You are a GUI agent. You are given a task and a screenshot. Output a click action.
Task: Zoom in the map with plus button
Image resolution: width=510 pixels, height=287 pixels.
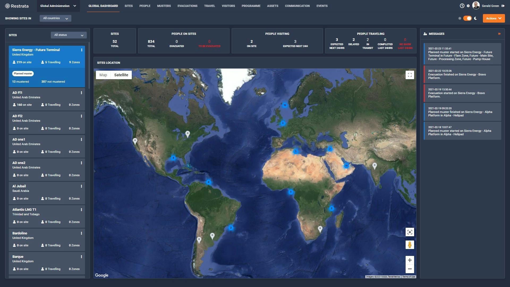410,260
